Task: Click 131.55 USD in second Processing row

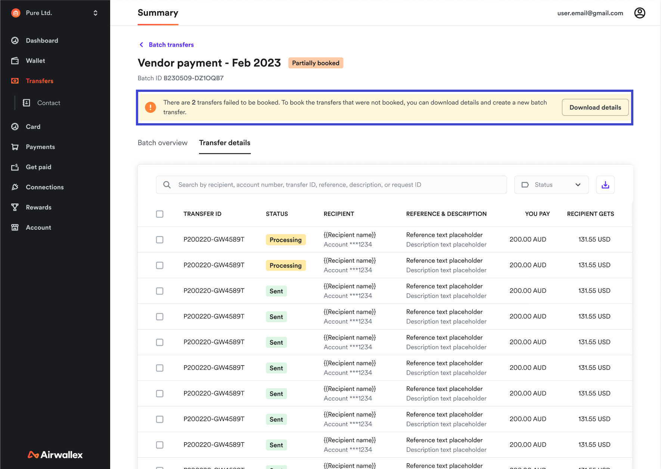Action: tap(594, 265)
